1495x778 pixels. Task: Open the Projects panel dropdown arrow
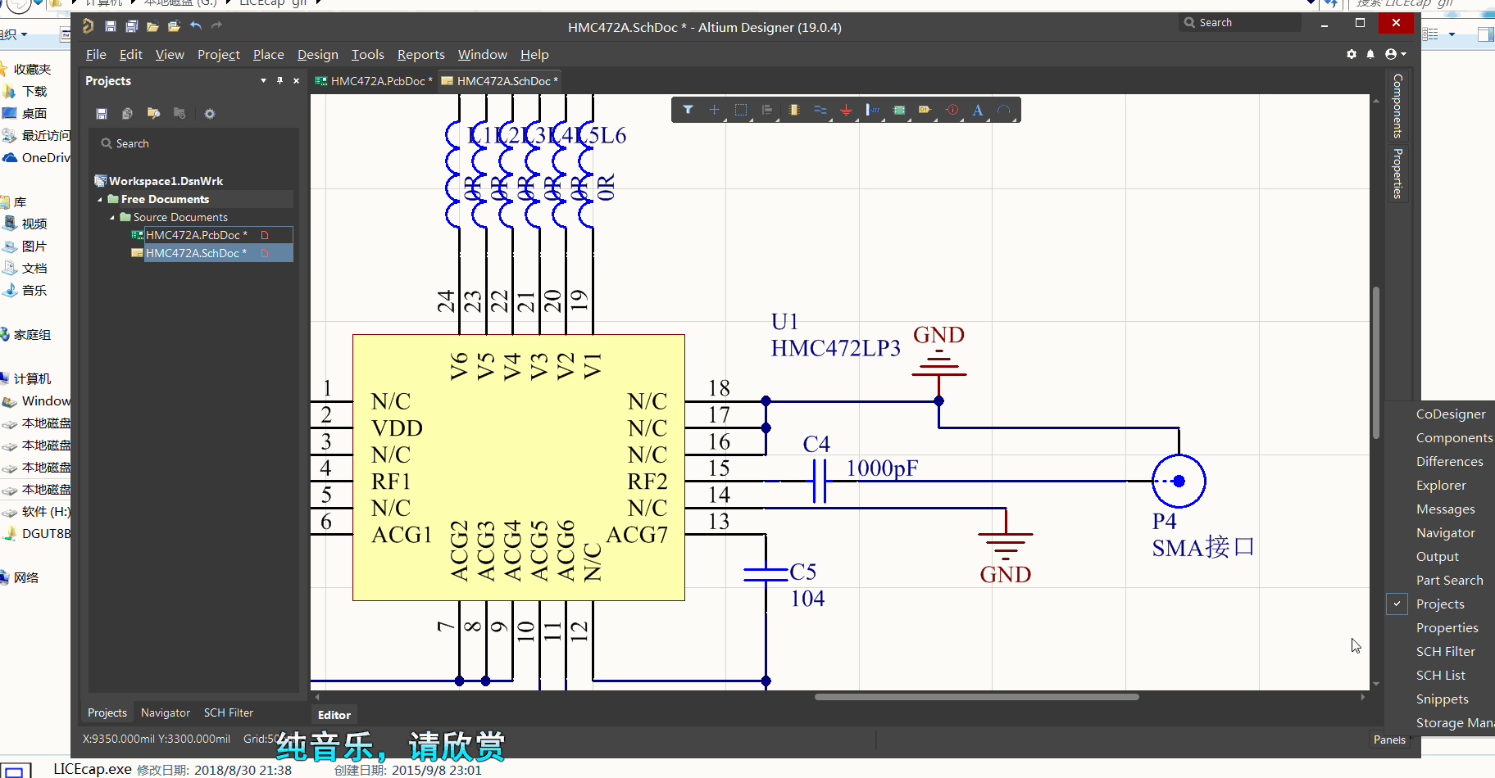263,80
